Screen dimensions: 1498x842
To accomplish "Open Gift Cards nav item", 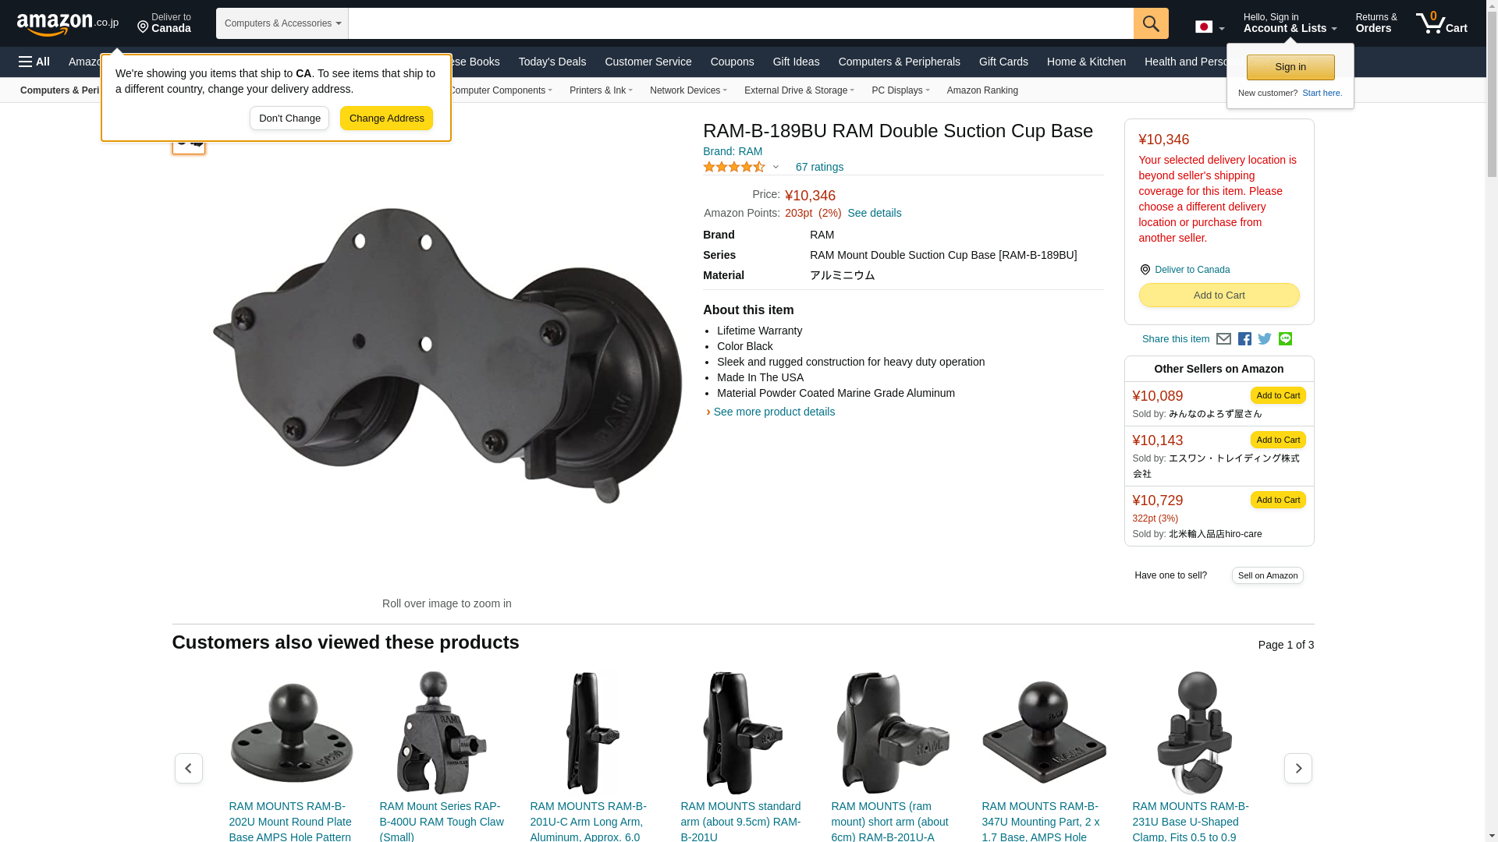I will [1003, 62].
